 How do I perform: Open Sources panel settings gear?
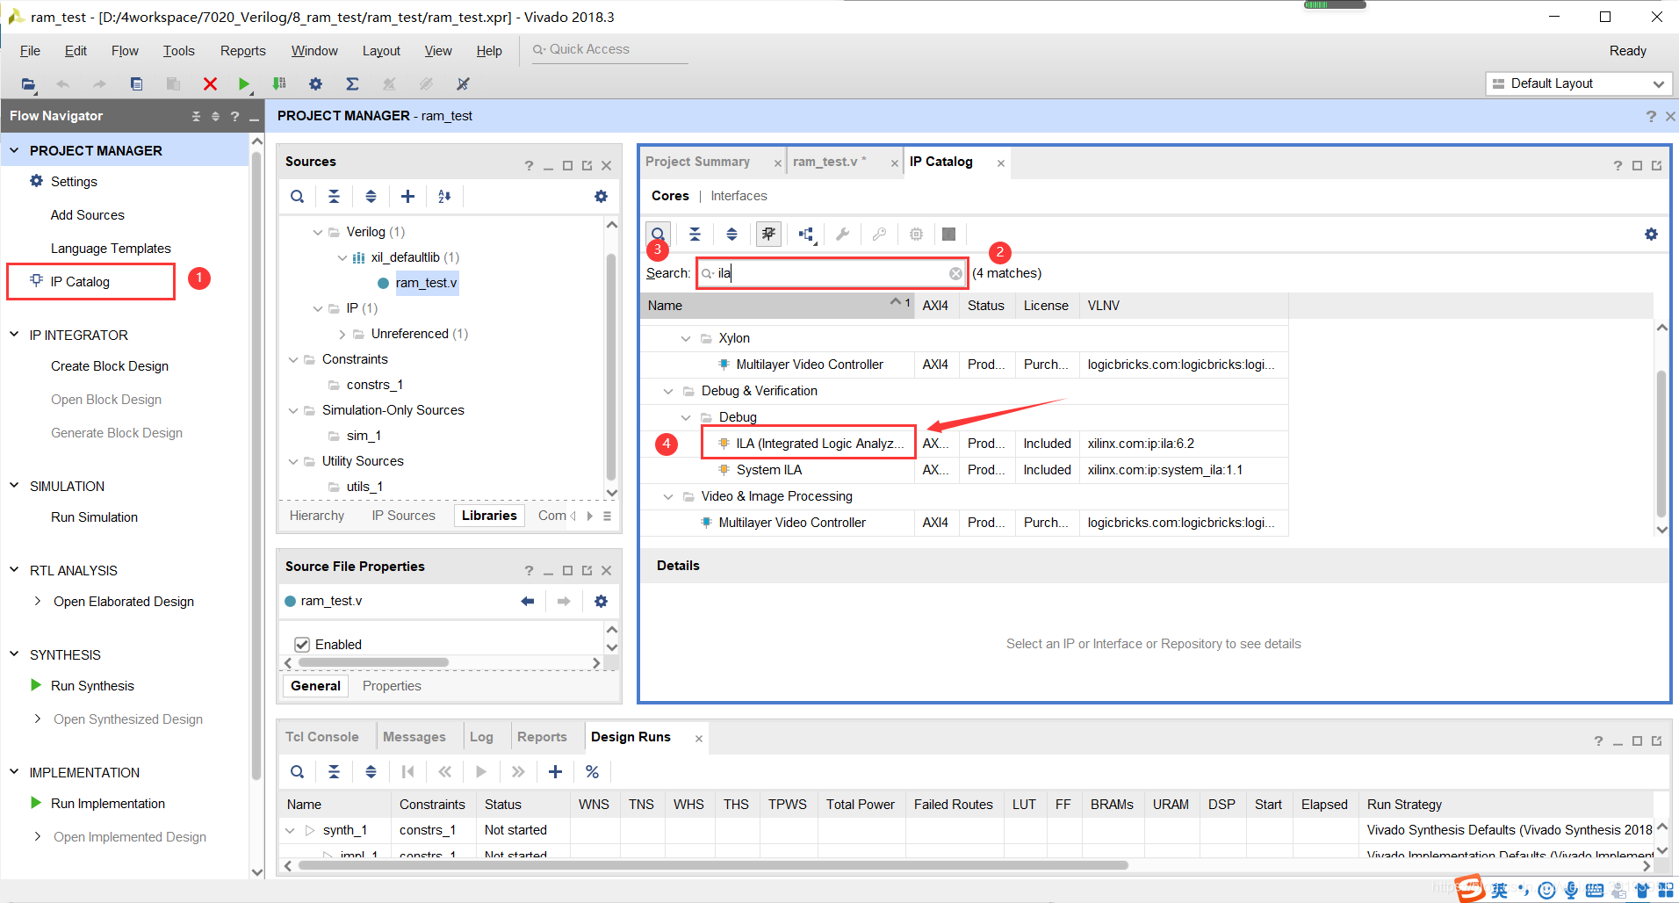click(x=601, y=197)
